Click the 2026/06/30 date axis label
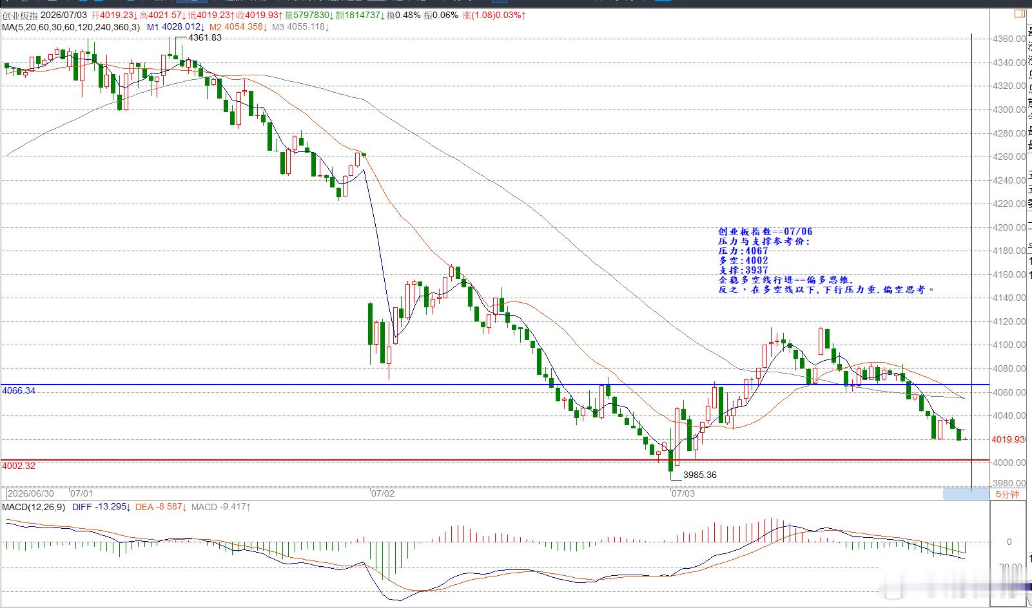The height and width of the screenshot is (610, 1032). [31, 494]
